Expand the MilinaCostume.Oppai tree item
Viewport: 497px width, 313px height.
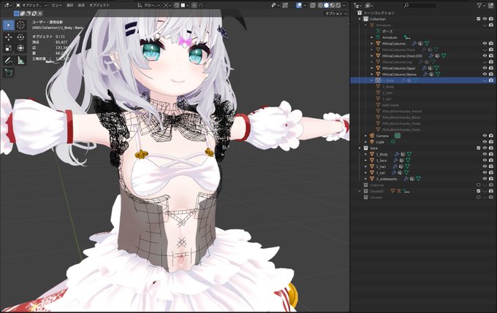click(372, 68)
